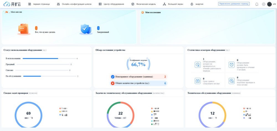The height and width of the screenshot is (131, 277).
Task: Click the this-month inspection search icon
Action: coord(232,81)
